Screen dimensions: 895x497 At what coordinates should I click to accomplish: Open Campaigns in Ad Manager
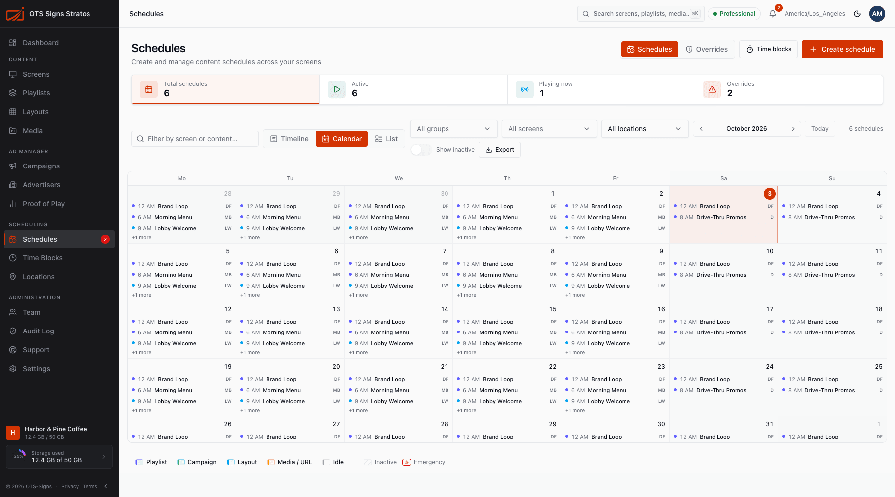tap(60, 166)
